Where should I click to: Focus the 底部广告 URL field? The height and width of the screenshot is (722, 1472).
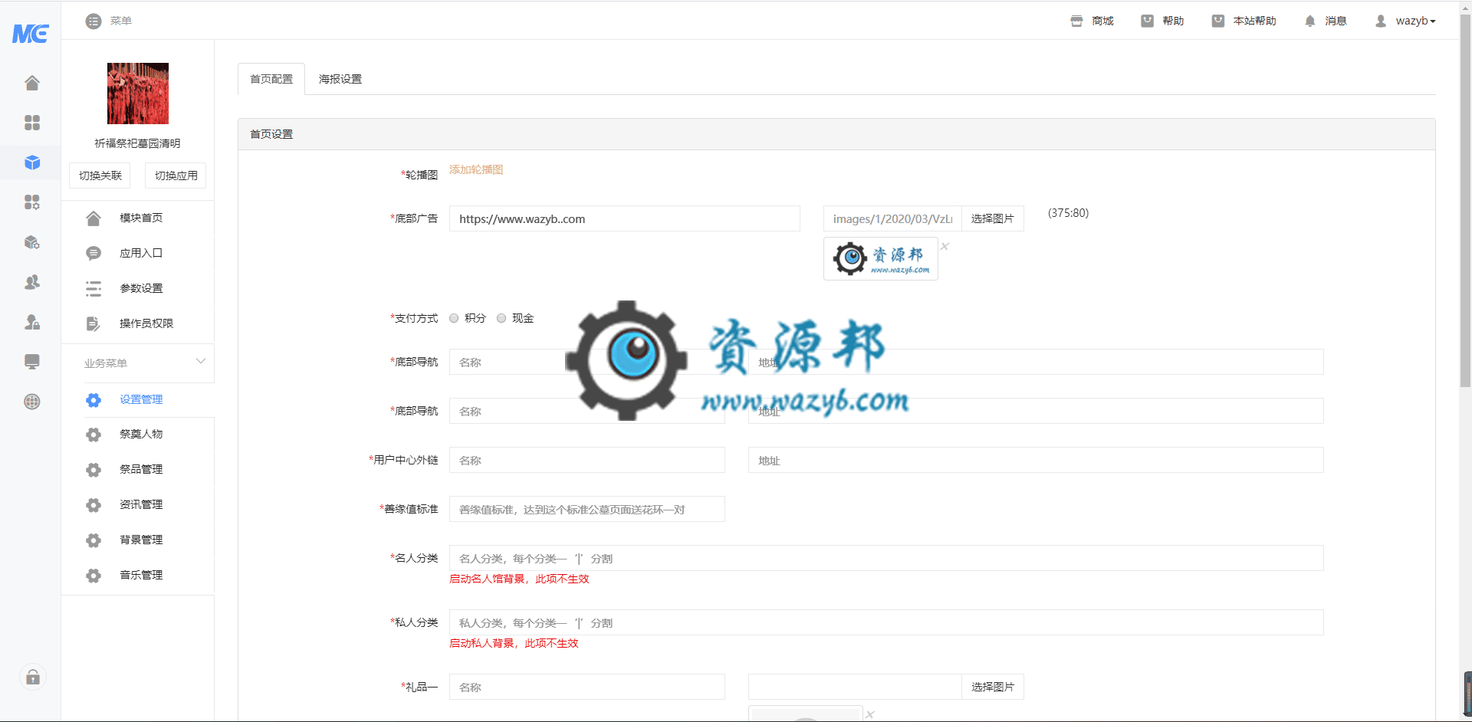[625, 218]
